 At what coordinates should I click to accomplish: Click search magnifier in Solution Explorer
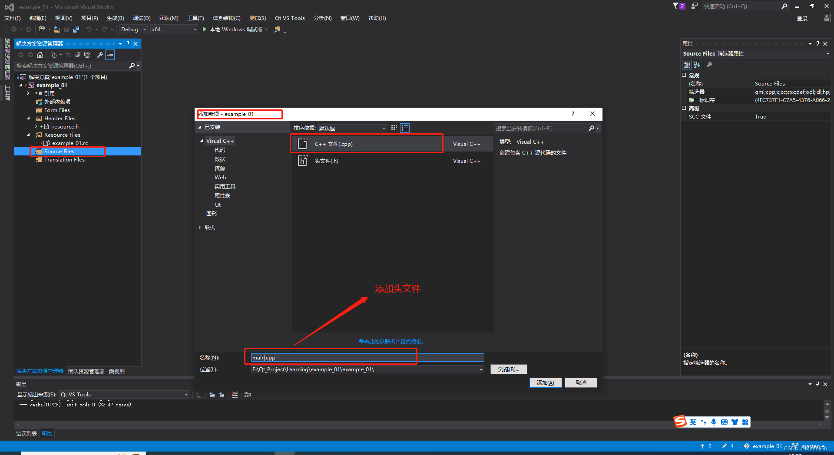tap(132, 66)
